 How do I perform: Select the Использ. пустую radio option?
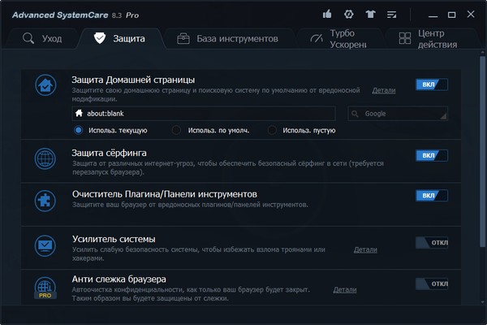tap(272, 130)
